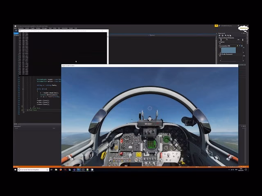262x196 pixels.
Task: Click the green radar display in the cockpit
Action: click(x=151, y=144)
